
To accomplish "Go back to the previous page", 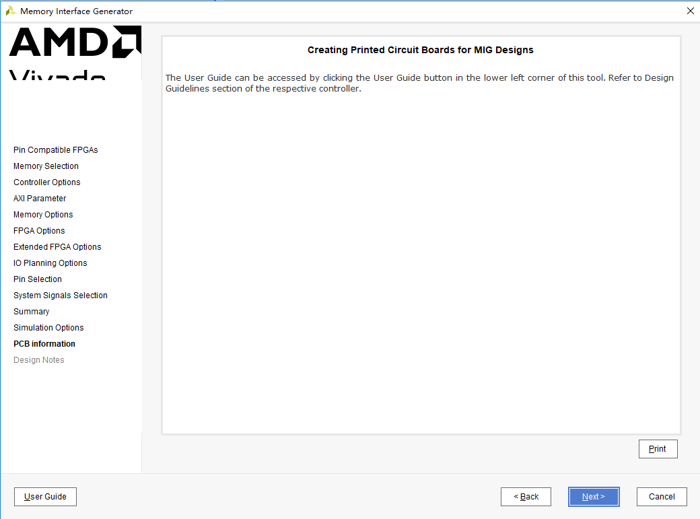I will (526, 497).
